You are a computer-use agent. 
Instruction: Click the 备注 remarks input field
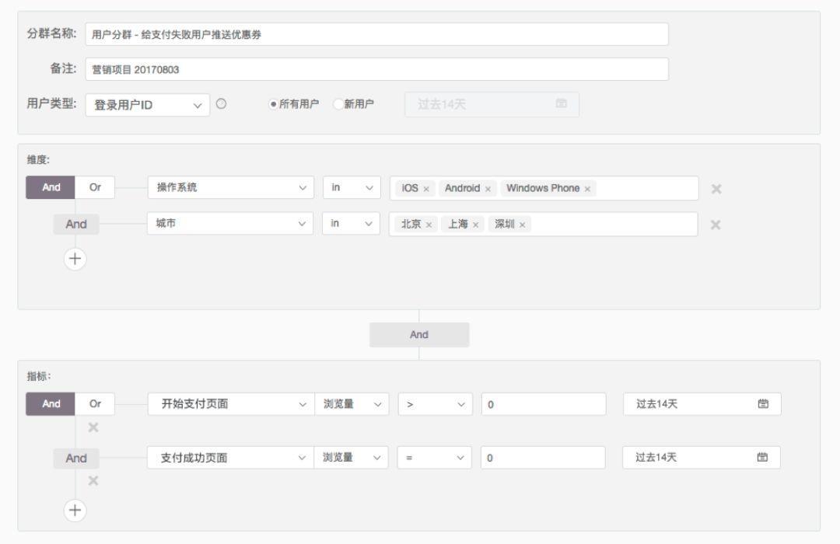(376, 69)
